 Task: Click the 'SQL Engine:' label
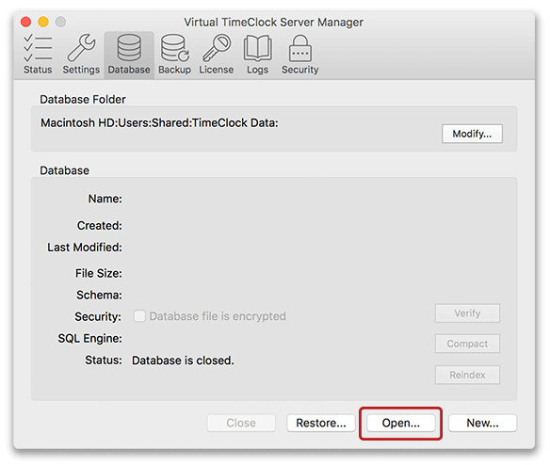[89, 339]
